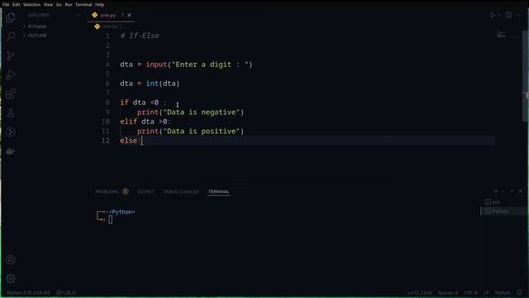Screen dimensions: 529x298
Task: Click line number 8 in gutter
Action: pos(107,103)
